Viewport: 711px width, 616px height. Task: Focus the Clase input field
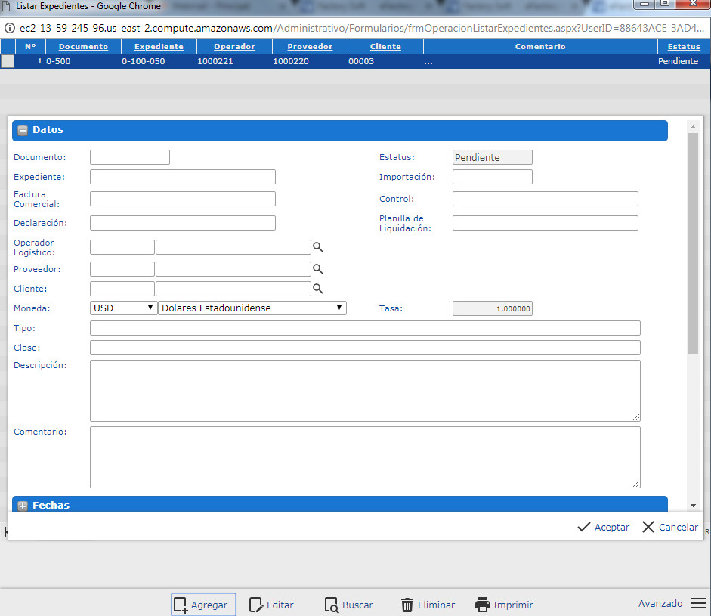tap(365, 348)
